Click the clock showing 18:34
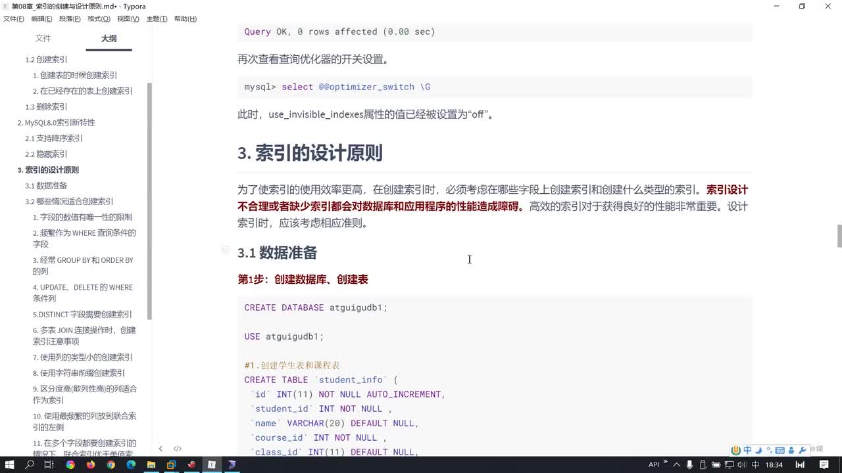 pyautogui.click(x=774, y=464)
